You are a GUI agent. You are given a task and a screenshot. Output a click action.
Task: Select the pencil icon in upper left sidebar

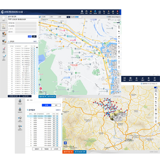pos(4,49)
